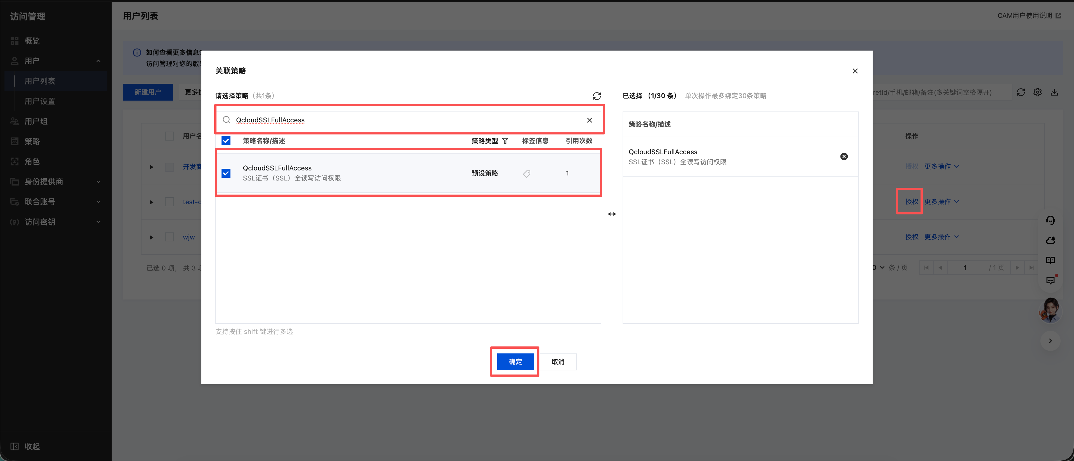Open the feedback message icon
This screenshot has width=1074, height=461.
coord(1050,280)
